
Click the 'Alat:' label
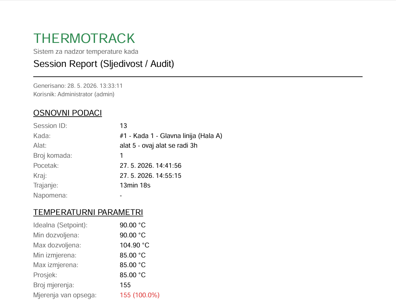pos(40,146)
